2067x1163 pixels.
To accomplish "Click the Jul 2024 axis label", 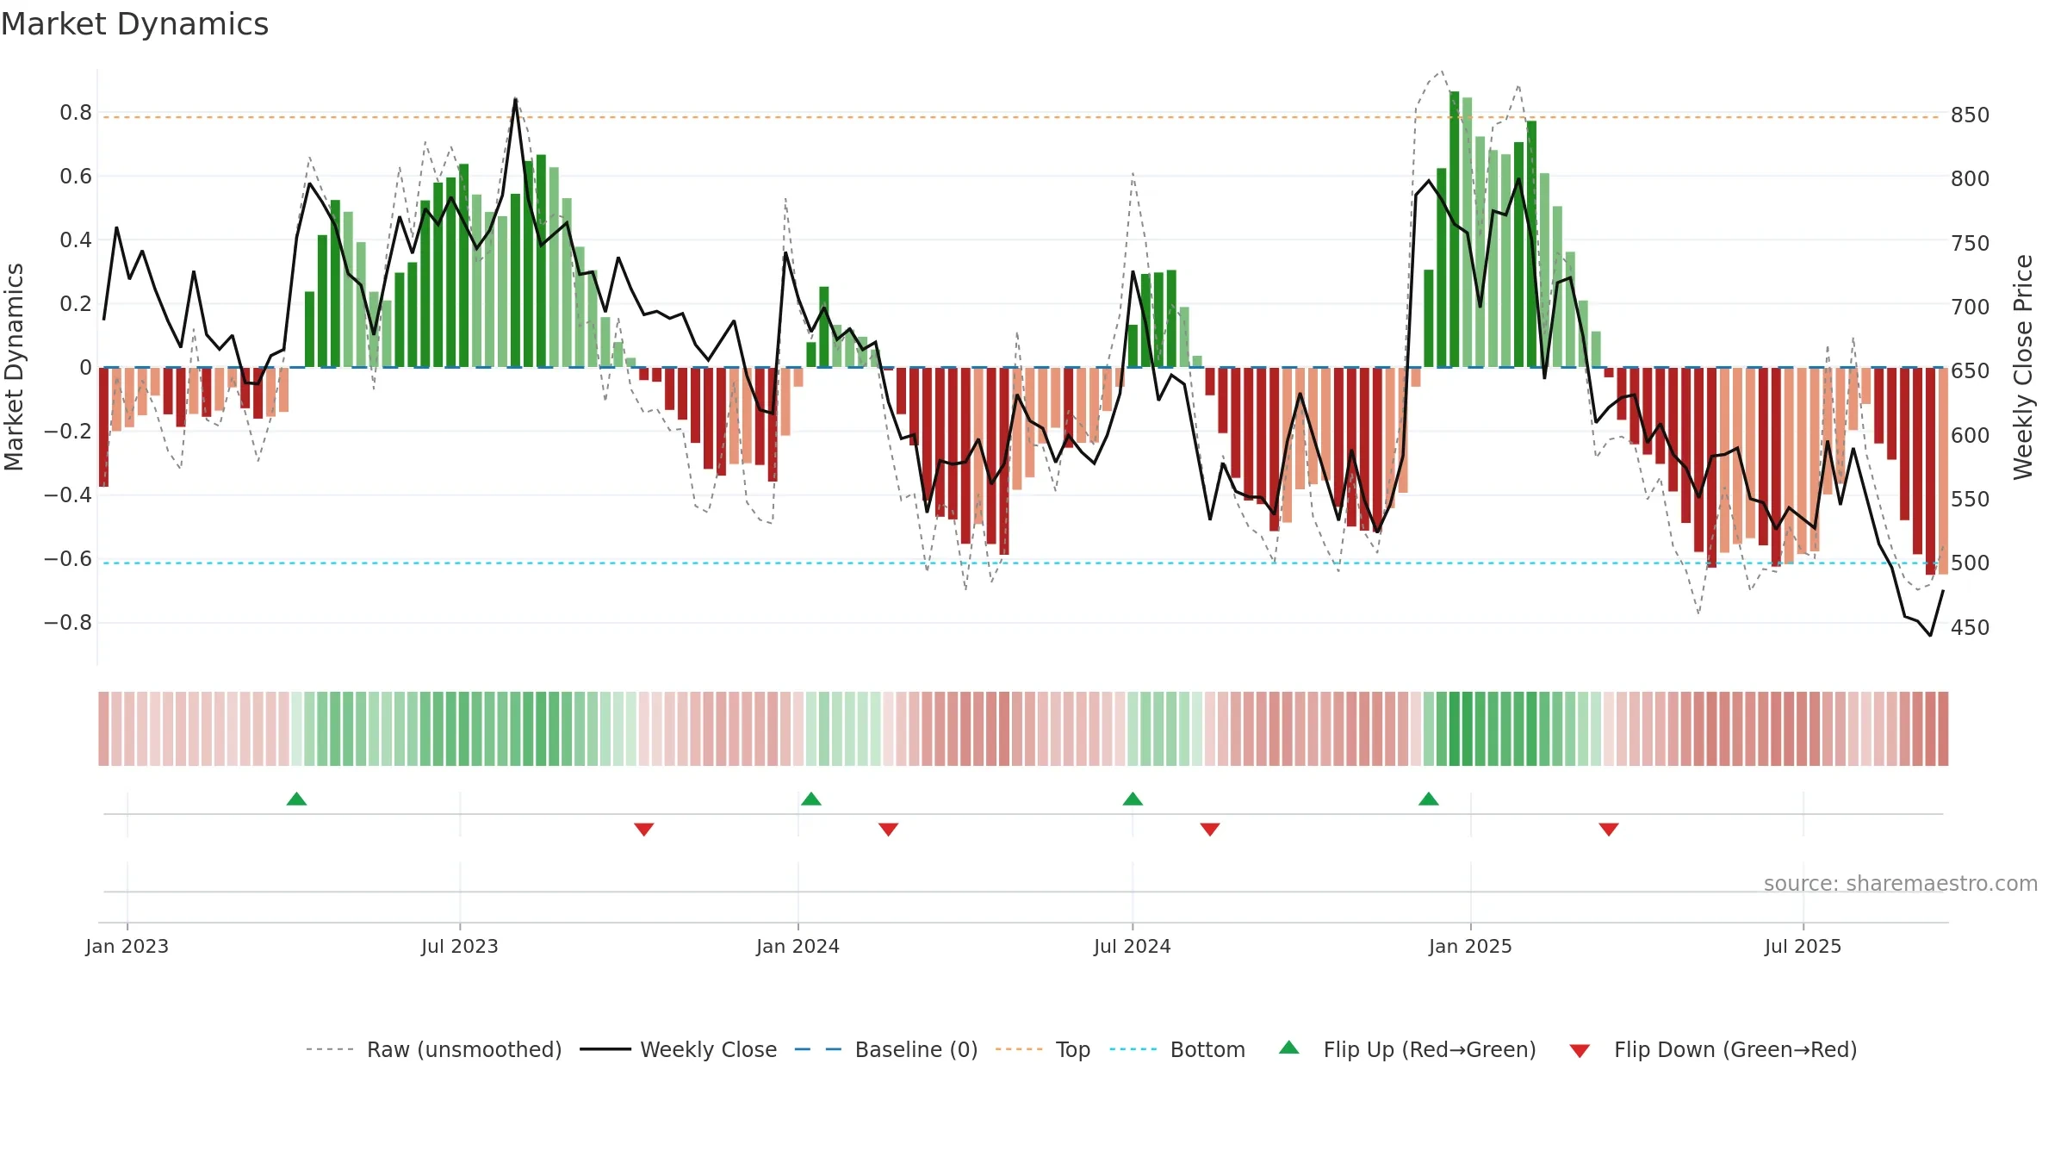I will tap(1133, 946).
